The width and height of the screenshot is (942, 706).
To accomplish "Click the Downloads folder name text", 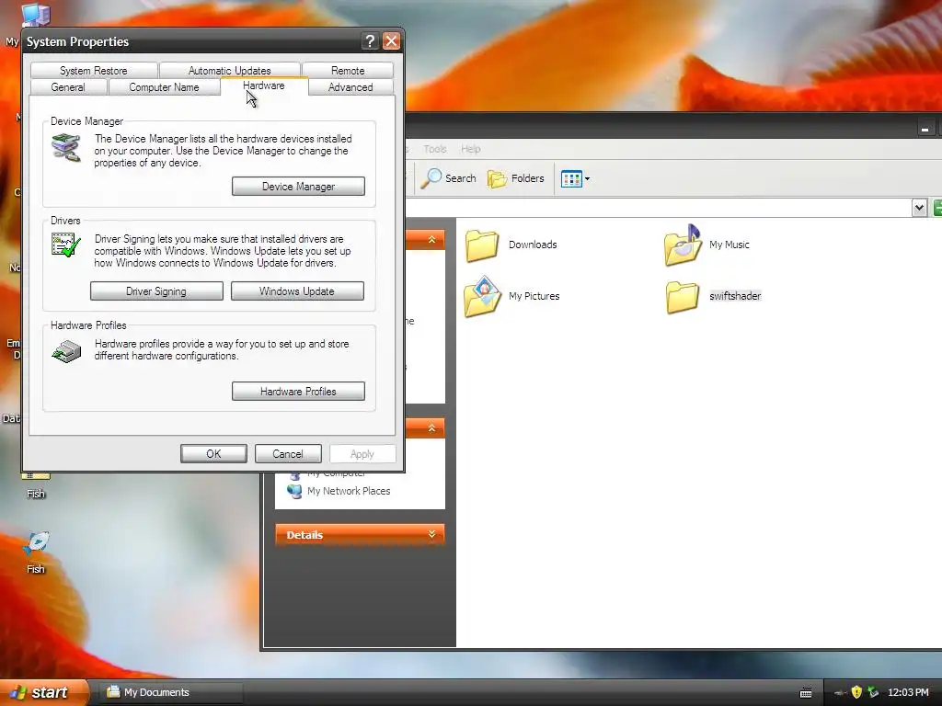I will [x=533, y=245].
